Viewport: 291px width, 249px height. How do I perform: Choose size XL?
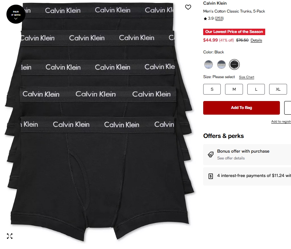click(278, 89)
